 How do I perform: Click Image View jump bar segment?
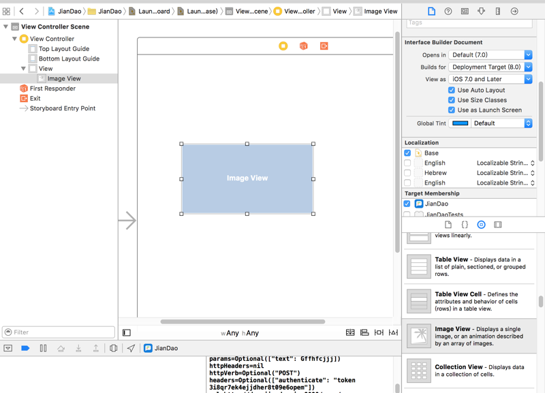376,12
